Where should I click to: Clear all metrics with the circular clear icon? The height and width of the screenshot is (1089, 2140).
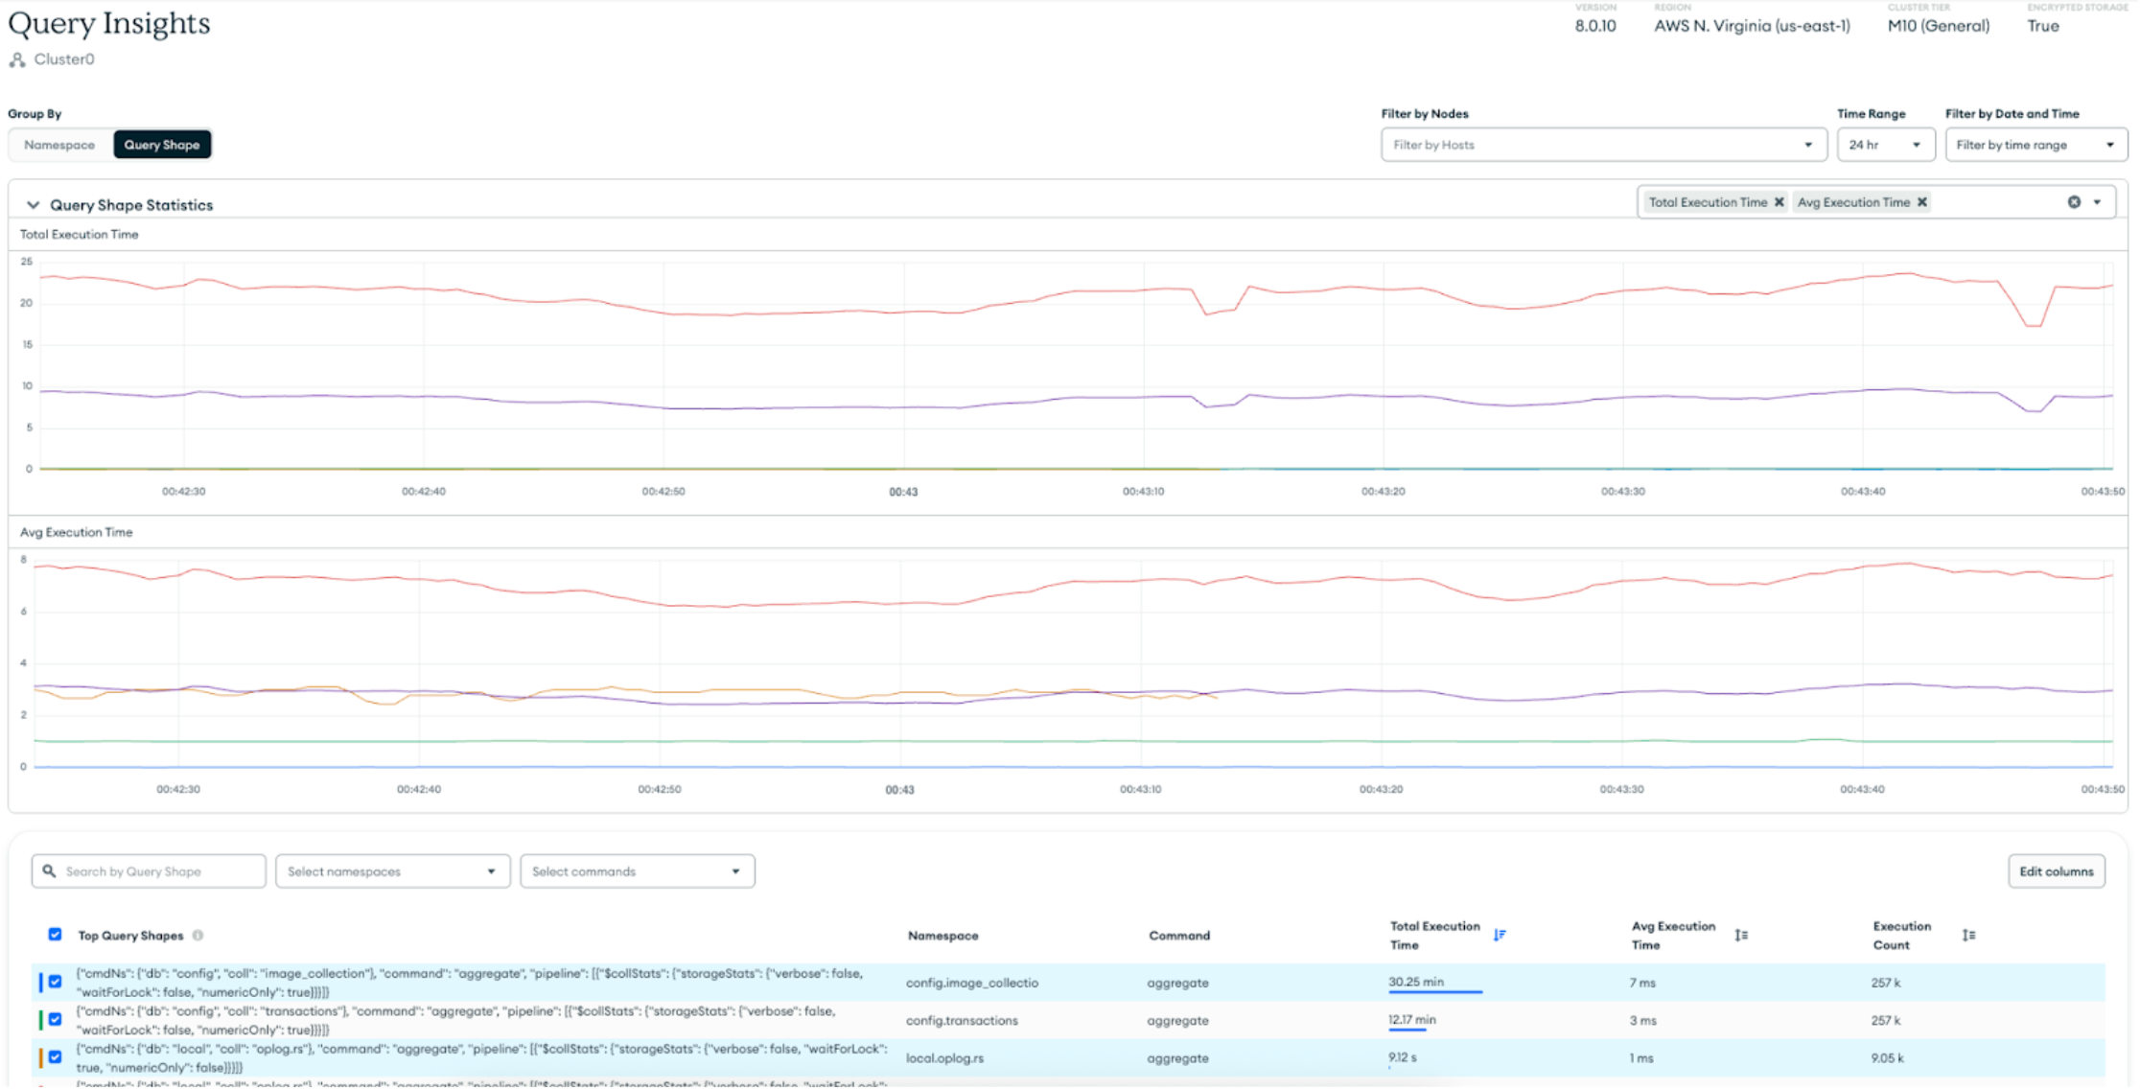click(2074, 201)
